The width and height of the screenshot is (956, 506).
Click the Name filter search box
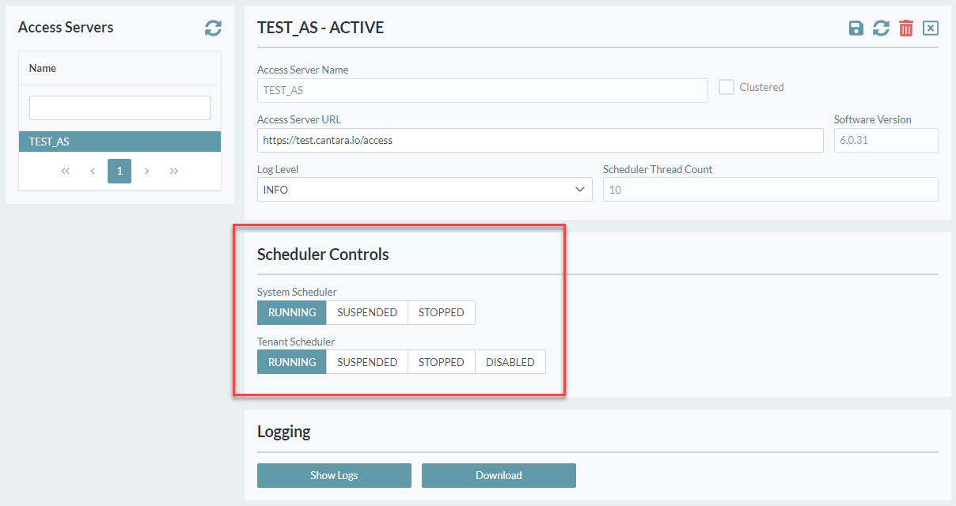tap(119, 108)
